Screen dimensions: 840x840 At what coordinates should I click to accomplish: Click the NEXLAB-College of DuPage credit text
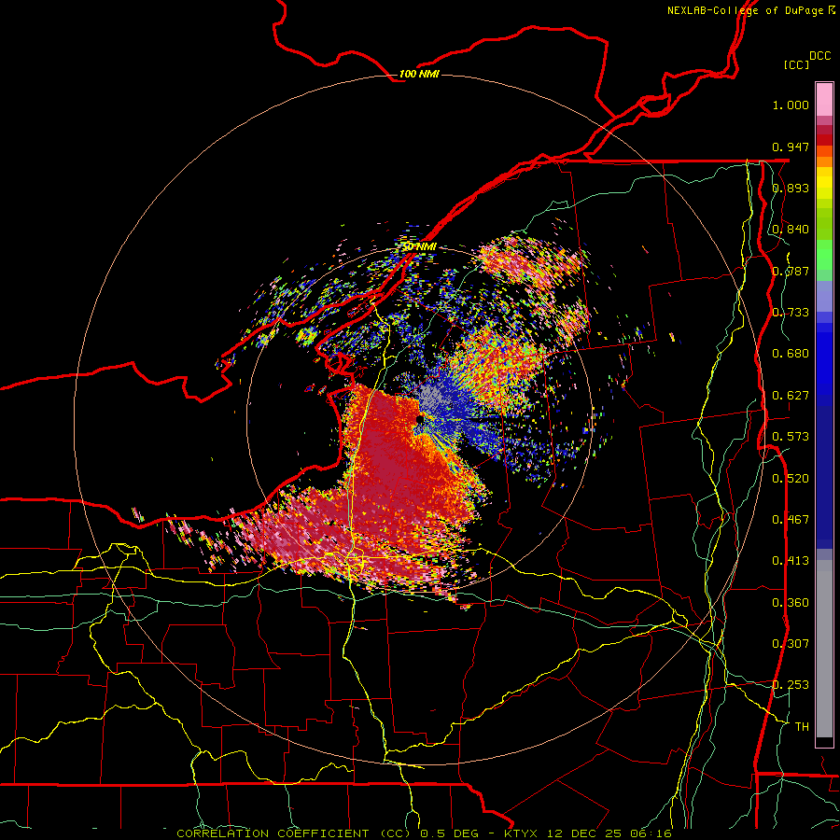point(750,10)
